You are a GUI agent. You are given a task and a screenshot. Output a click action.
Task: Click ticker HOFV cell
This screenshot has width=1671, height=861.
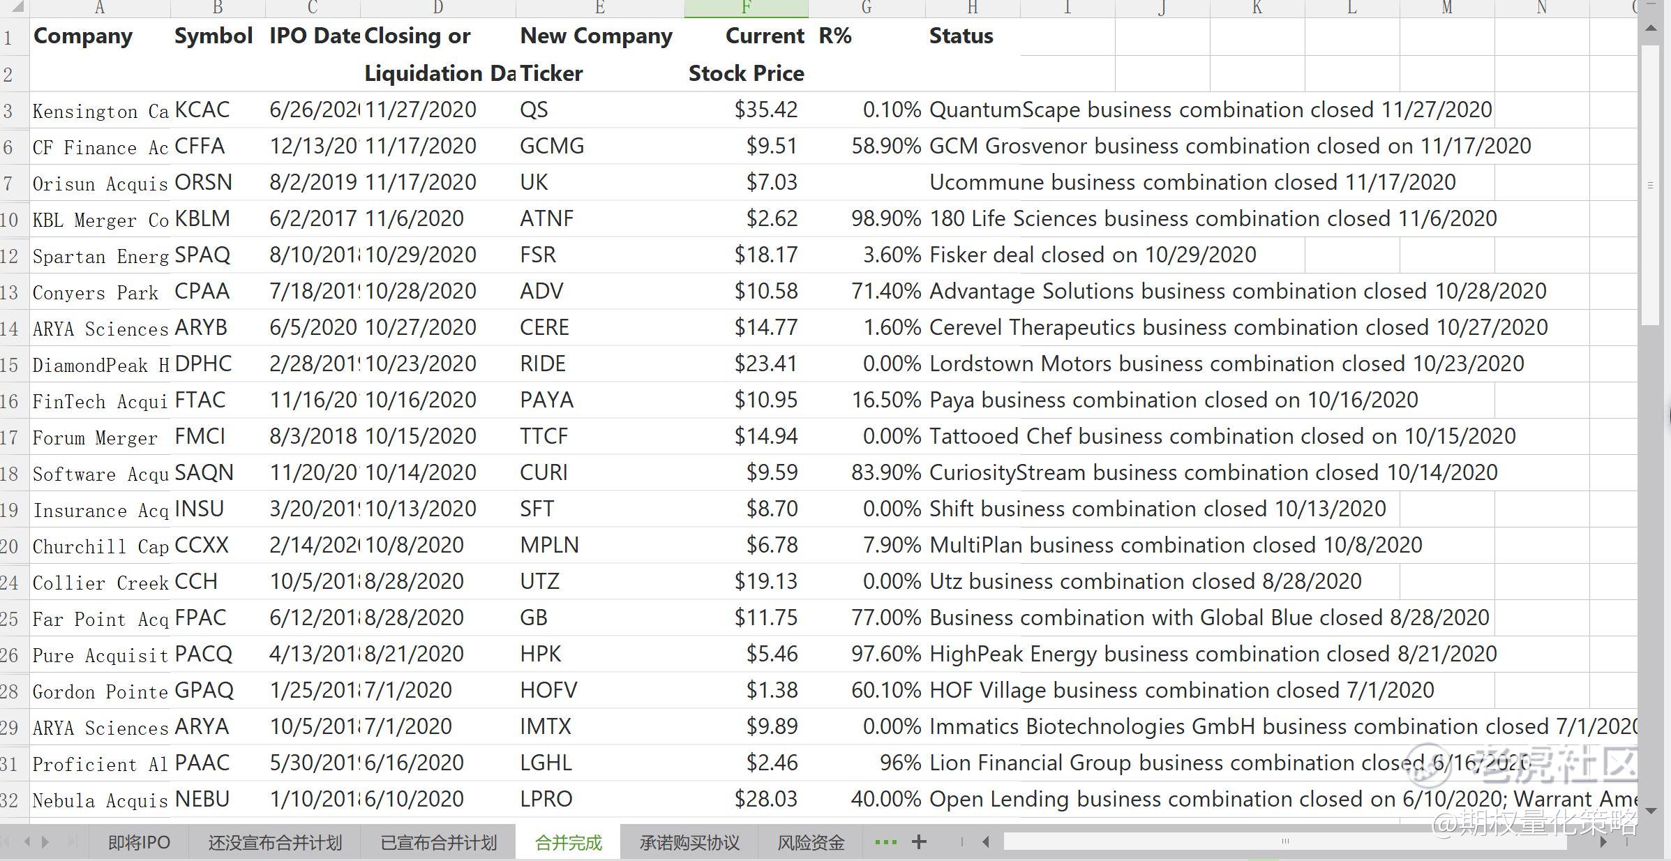point(600,690)
